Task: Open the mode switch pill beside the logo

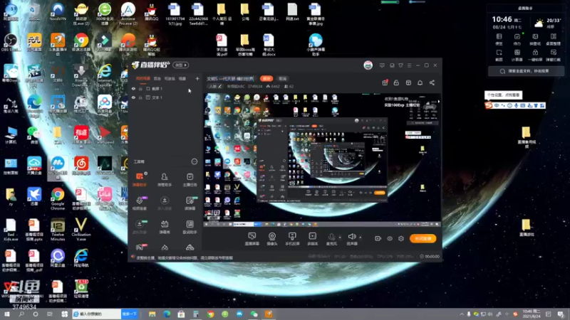Action: [181, 65]
